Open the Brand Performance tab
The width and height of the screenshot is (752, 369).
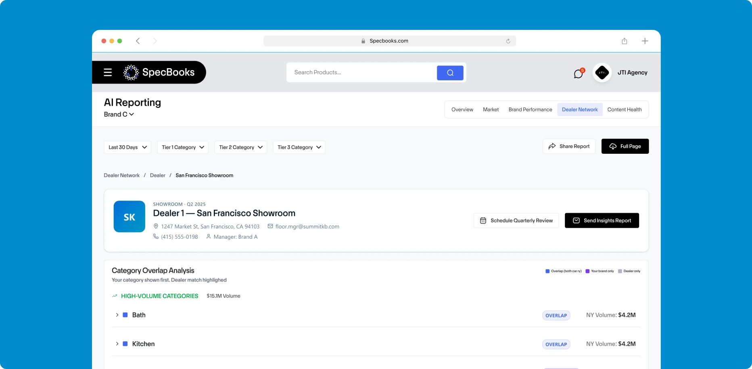coord(531,110)
